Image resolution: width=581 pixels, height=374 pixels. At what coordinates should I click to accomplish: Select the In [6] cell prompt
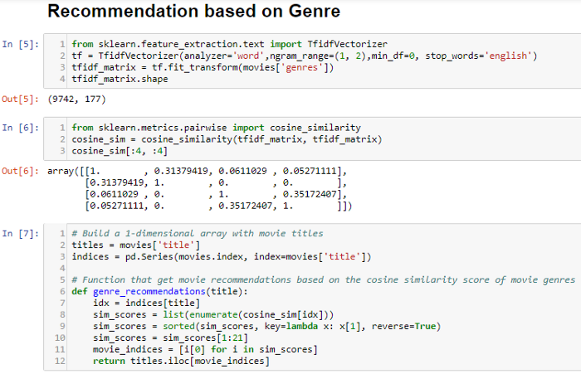[x=21, y=128]
